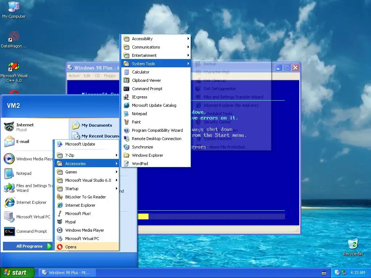The image size is (371, 278).
Task: Open Remote Desktop Connection
Action: point(156,139)
